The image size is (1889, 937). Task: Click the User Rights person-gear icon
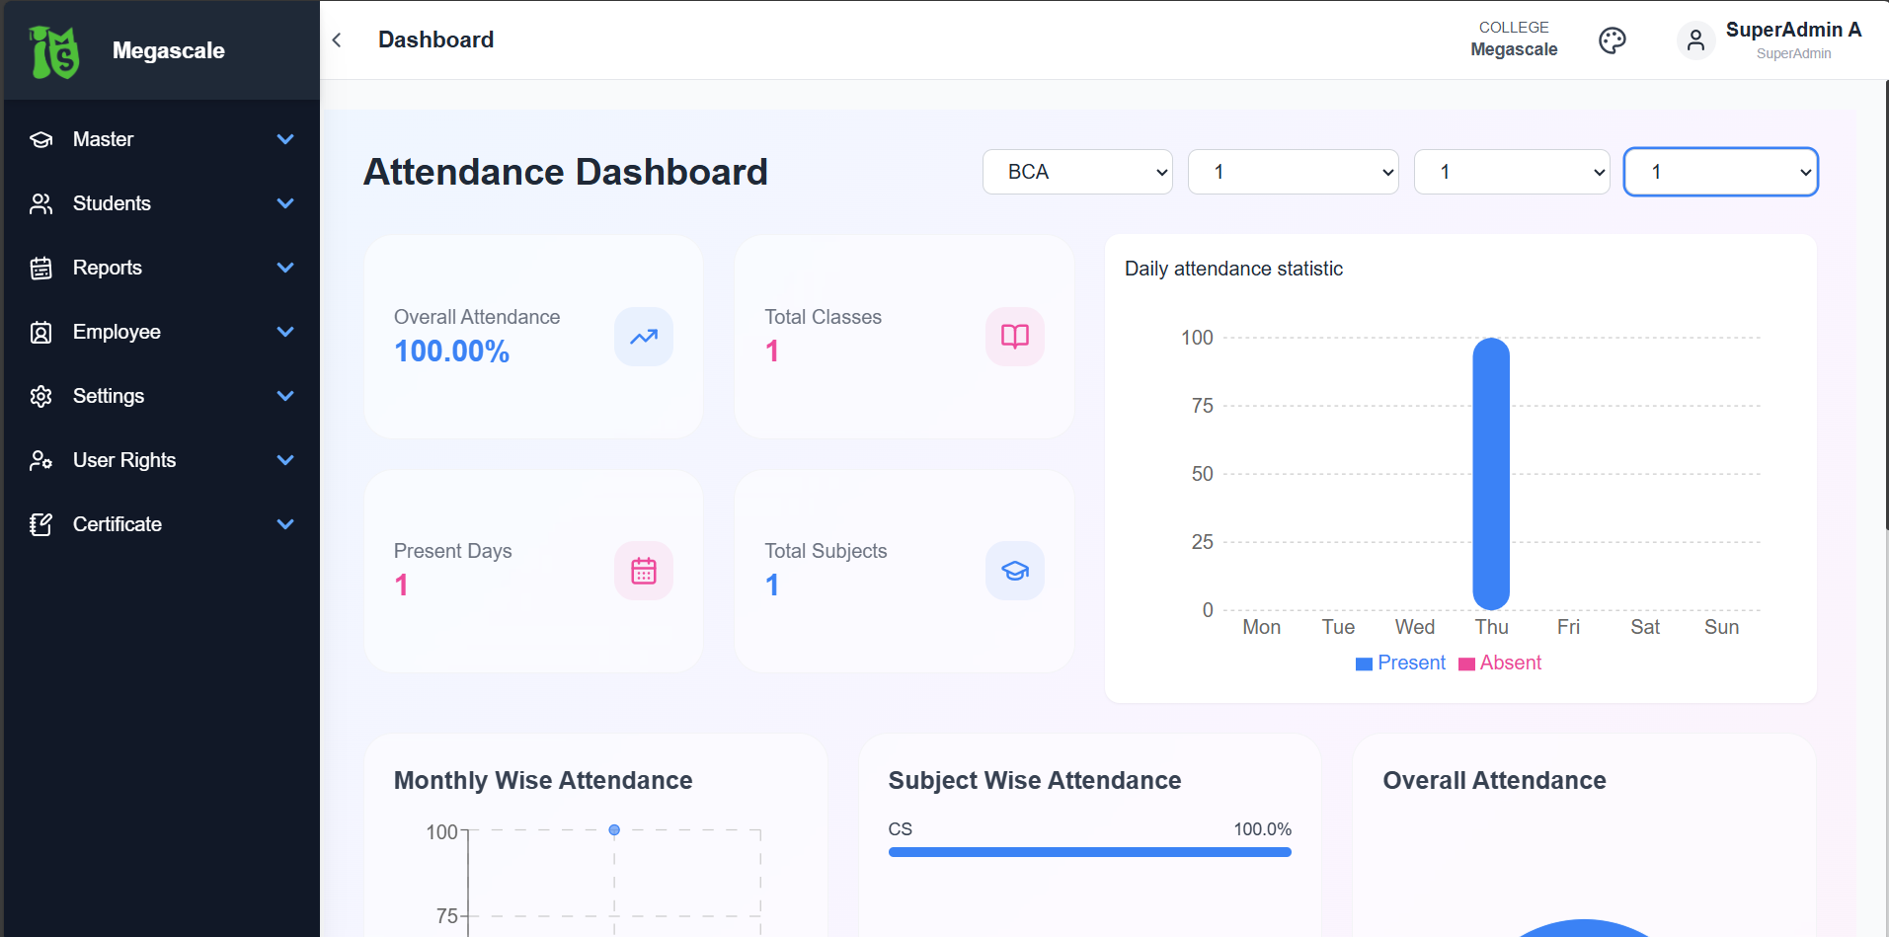41,460
